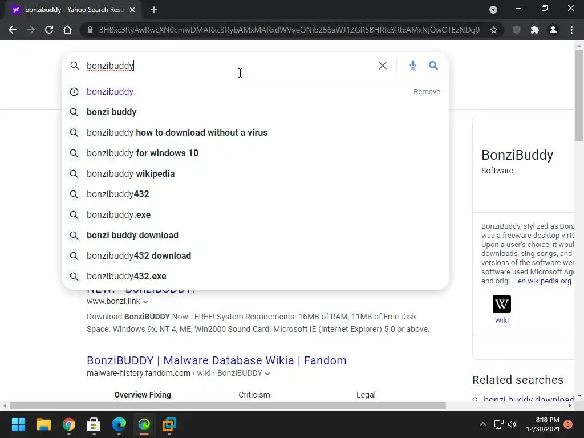Select the bonzibuddy Yahoo Search tab
The height and width of the screenshot is (438, 584).
pos(73,10)
